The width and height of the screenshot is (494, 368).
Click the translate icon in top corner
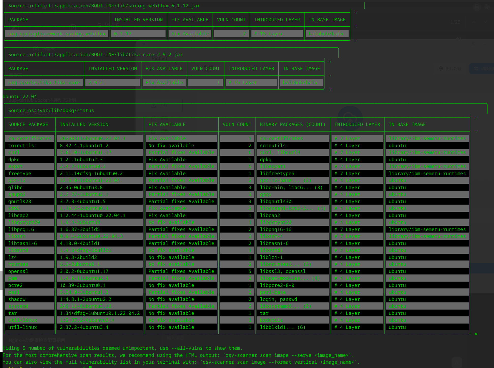[x=487, y=7]
